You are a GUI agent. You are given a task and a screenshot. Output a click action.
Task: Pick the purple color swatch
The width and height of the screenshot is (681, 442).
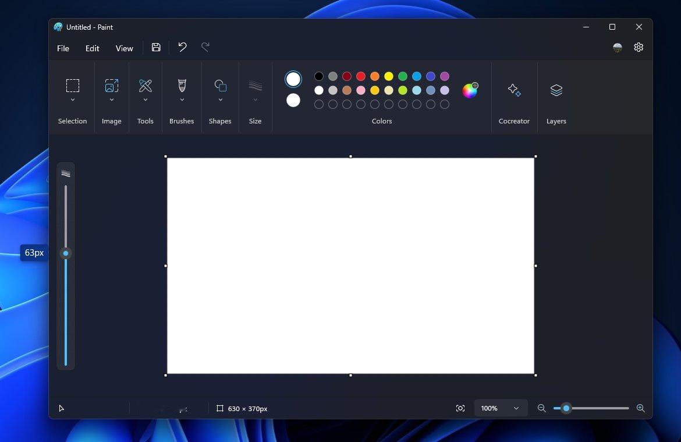tap(444, 76)
